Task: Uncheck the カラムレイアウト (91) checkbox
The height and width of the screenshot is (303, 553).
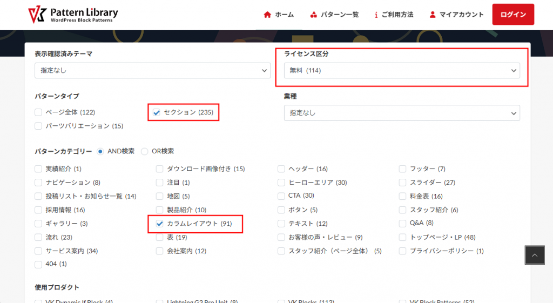Action: click(x=159, y=224)
